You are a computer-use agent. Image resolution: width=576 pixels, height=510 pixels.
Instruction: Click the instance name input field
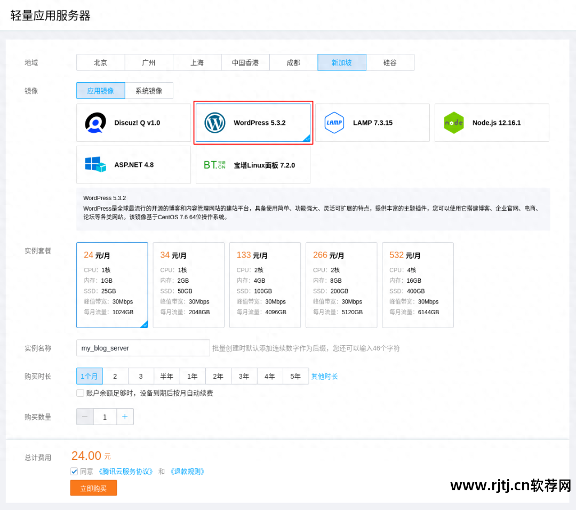(142, 348)
